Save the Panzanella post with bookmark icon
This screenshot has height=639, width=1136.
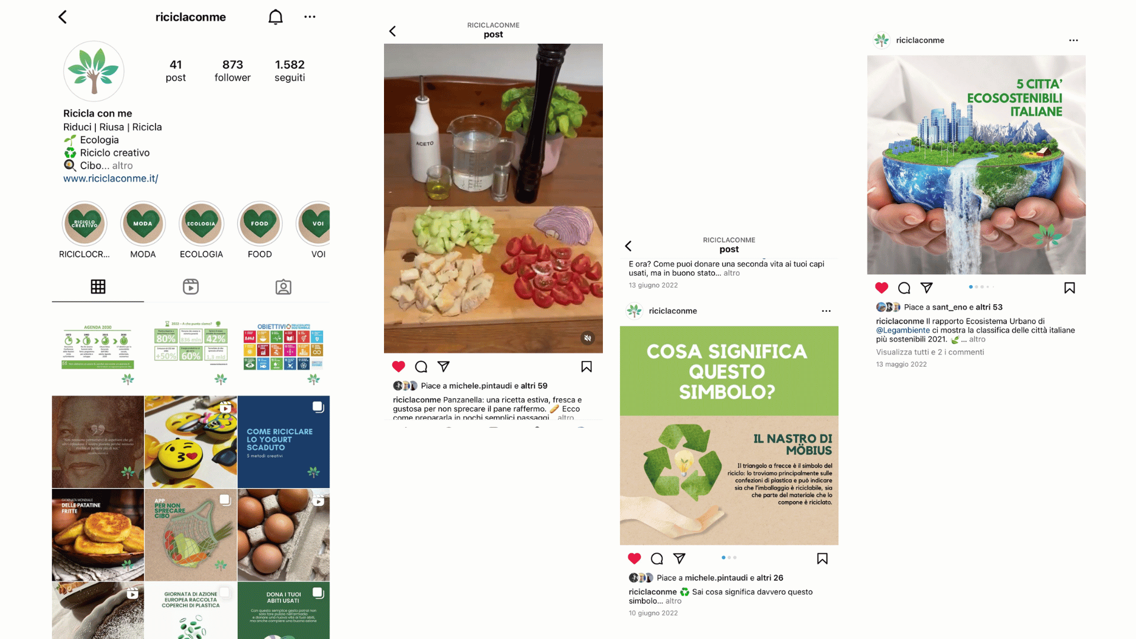(586, 367)
